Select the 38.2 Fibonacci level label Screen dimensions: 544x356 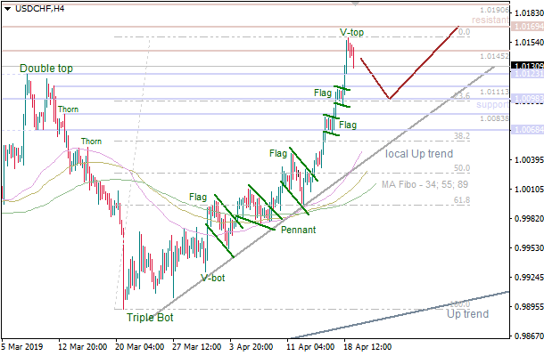coord(461,136)
